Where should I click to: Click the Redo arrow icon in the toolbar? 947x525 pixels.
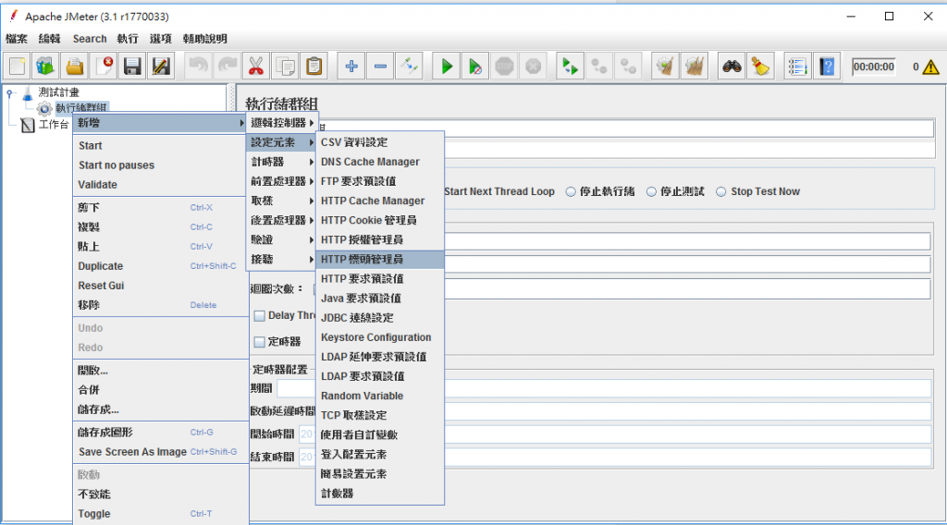point(227,67)
